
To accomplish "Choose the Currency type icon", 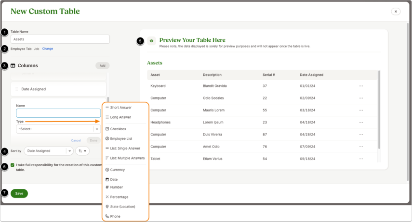I will (107, 170).
